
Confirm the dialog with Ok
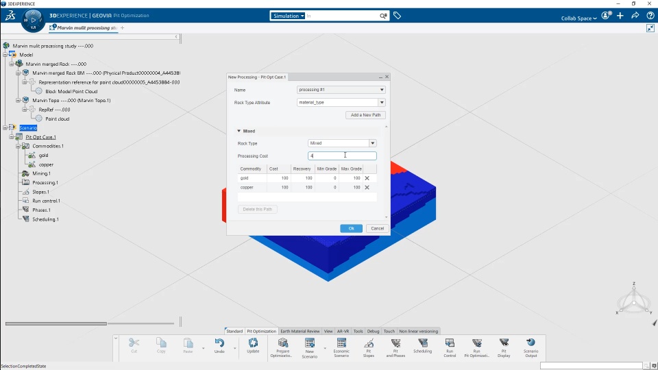pos(351,229)
